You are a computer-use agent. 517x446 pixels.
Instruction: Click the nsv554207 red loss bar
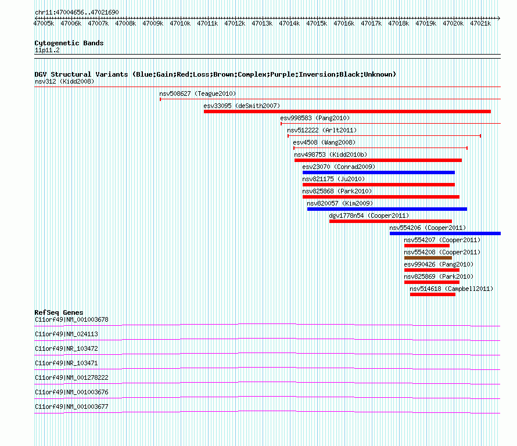(427, 246)
